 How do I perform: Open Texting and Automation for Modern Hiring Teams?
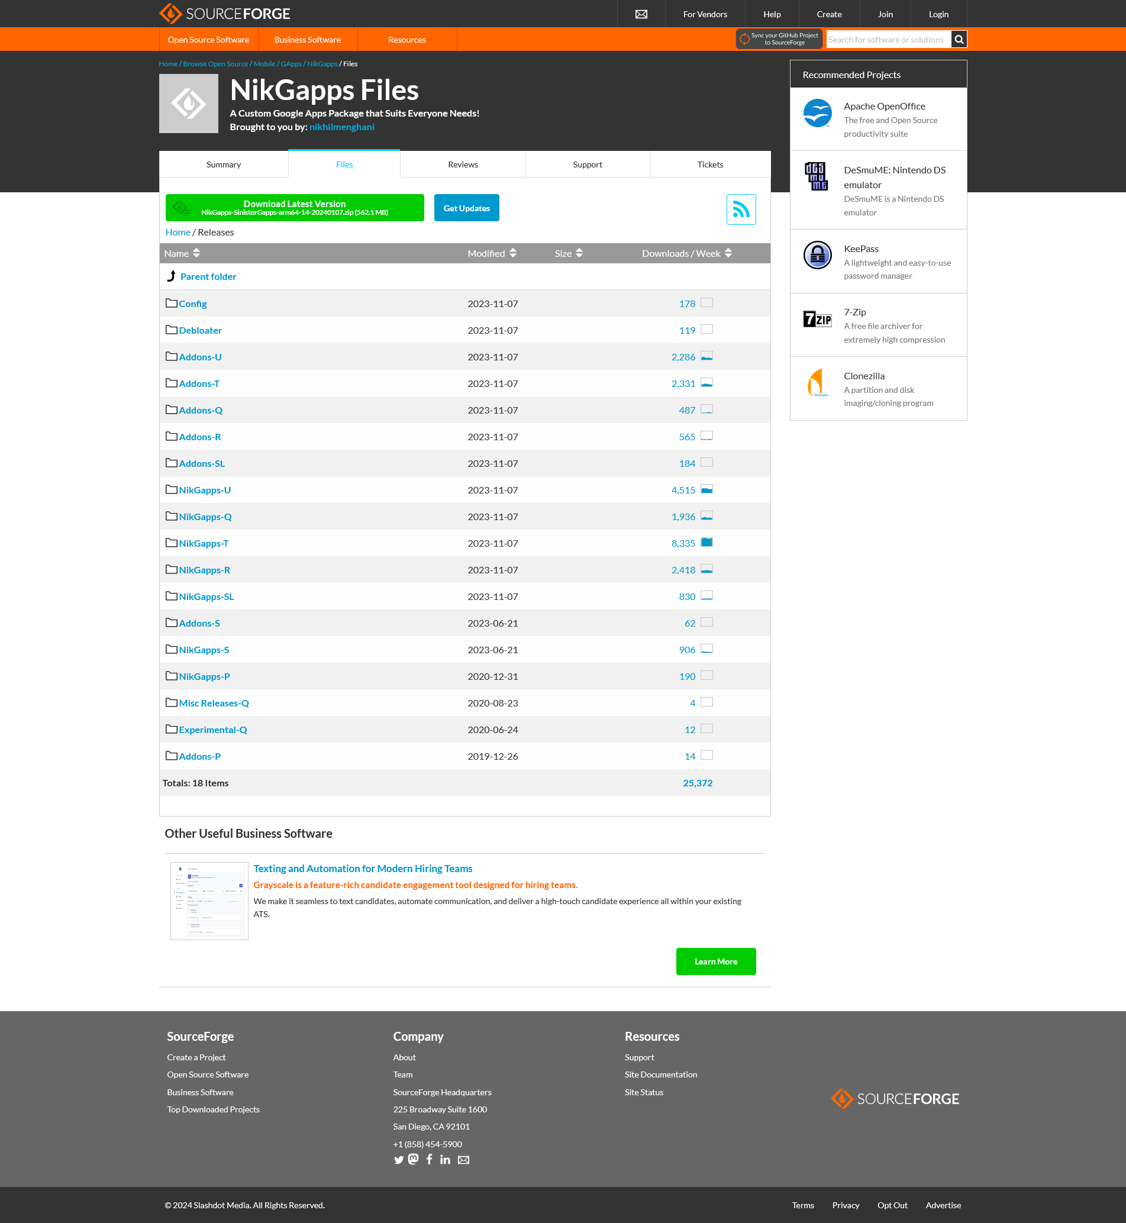point(363,869)
